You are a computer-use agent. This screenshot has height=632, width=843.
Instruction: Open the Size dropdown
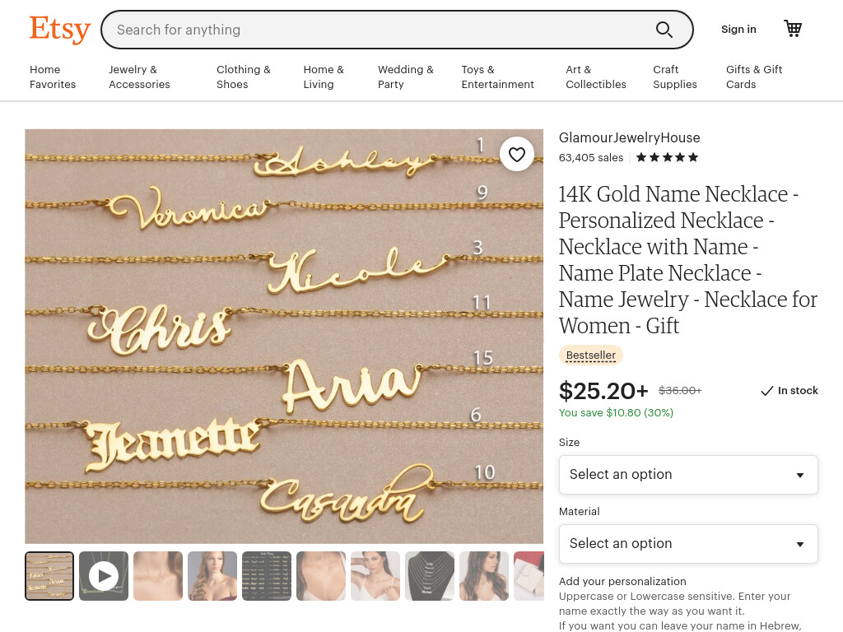(x=688, y=475)
